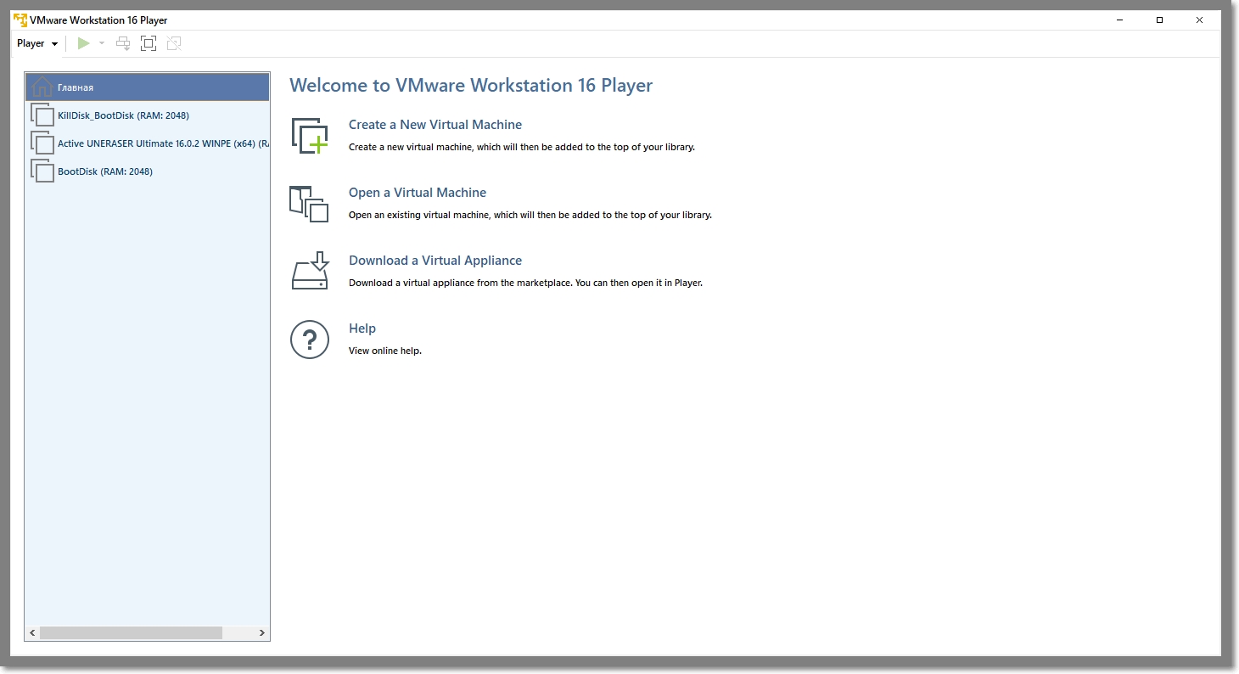Click the Open a Virtual Machine icon
The width and height of the screenshot is (1239, 674).
[x=309, y=204]
